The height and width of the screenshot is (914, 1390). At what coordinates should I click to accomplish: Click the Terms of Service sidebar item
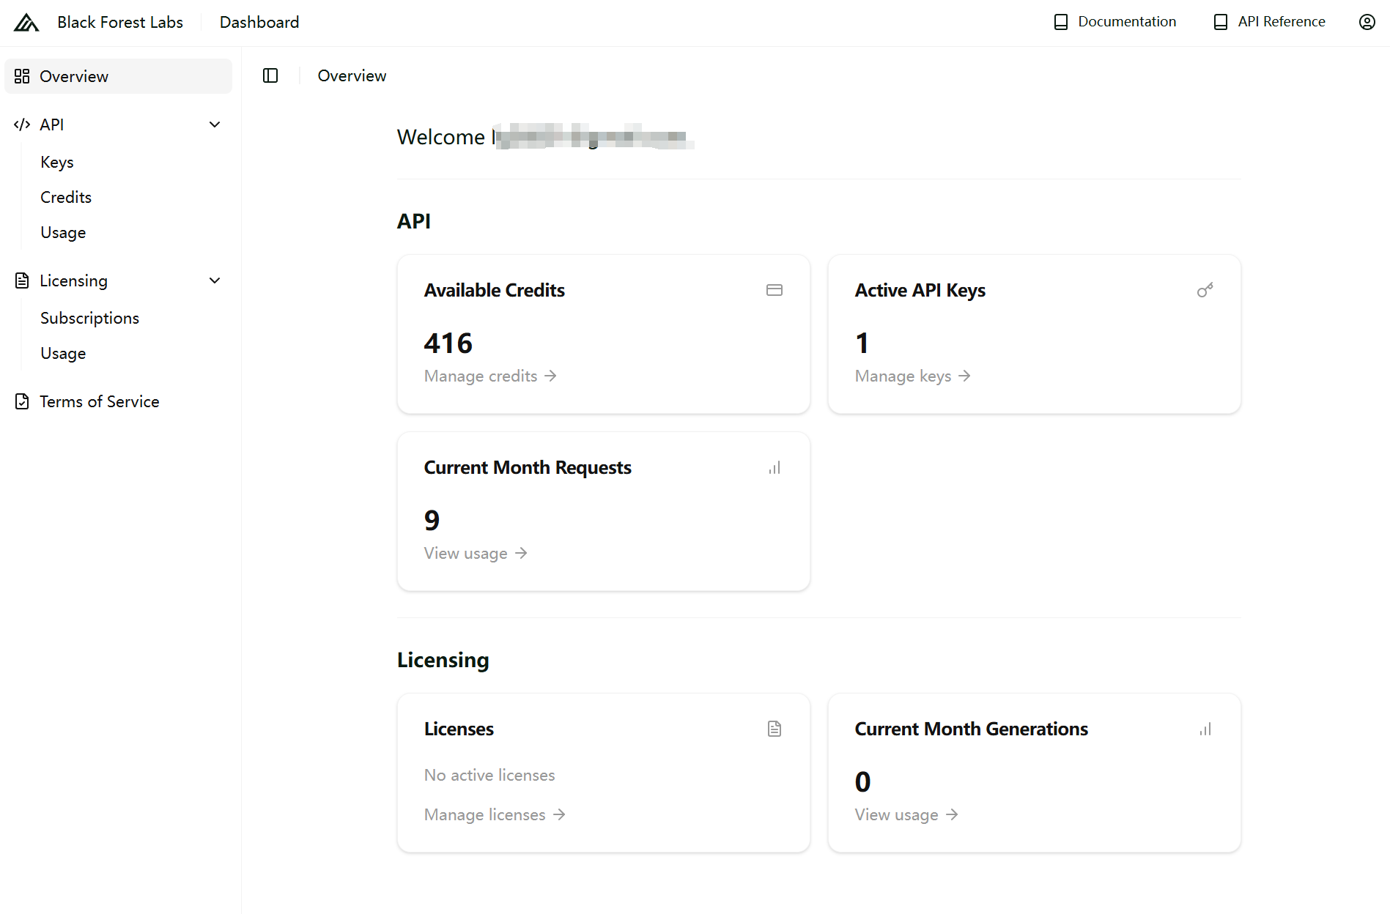99,401
